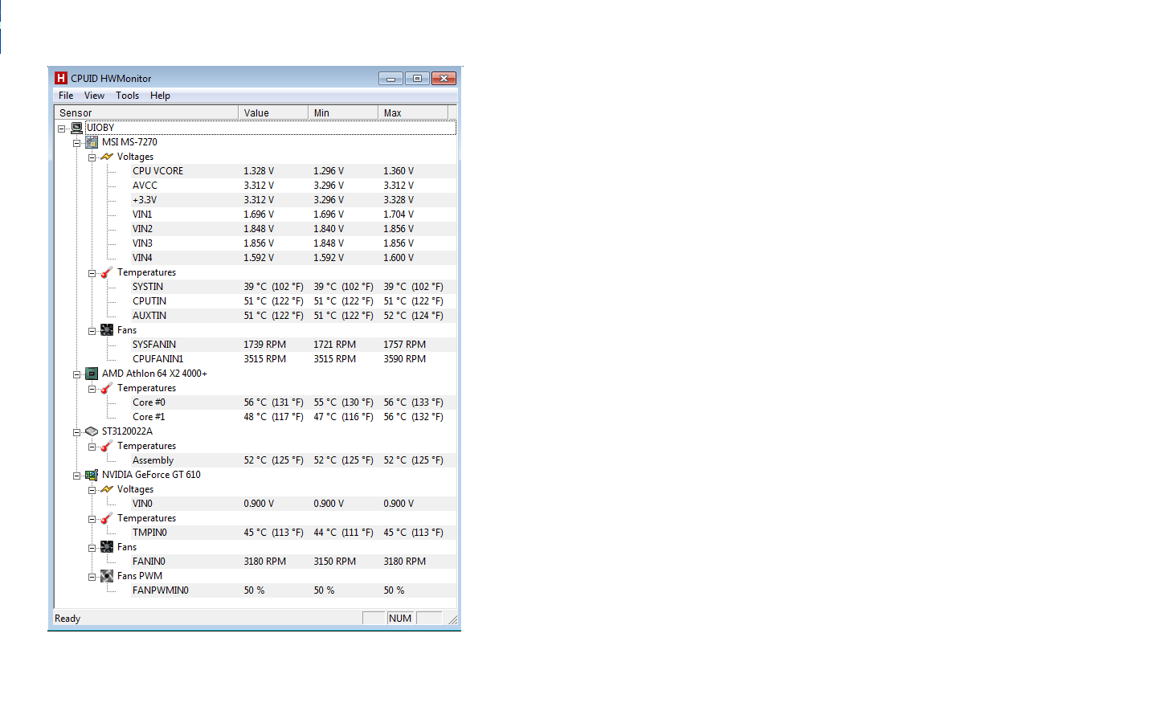Open the View menu
Screen dimensions: 1157x723
pyautogui.click(x=94, y=96)
